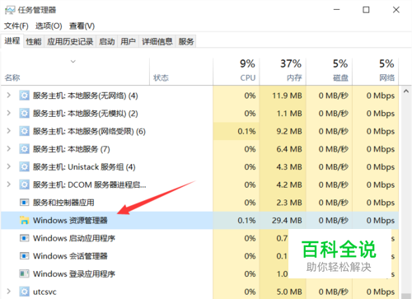Switch to the 启动 tab
412x299 pixels.
(x=106, y=42)
